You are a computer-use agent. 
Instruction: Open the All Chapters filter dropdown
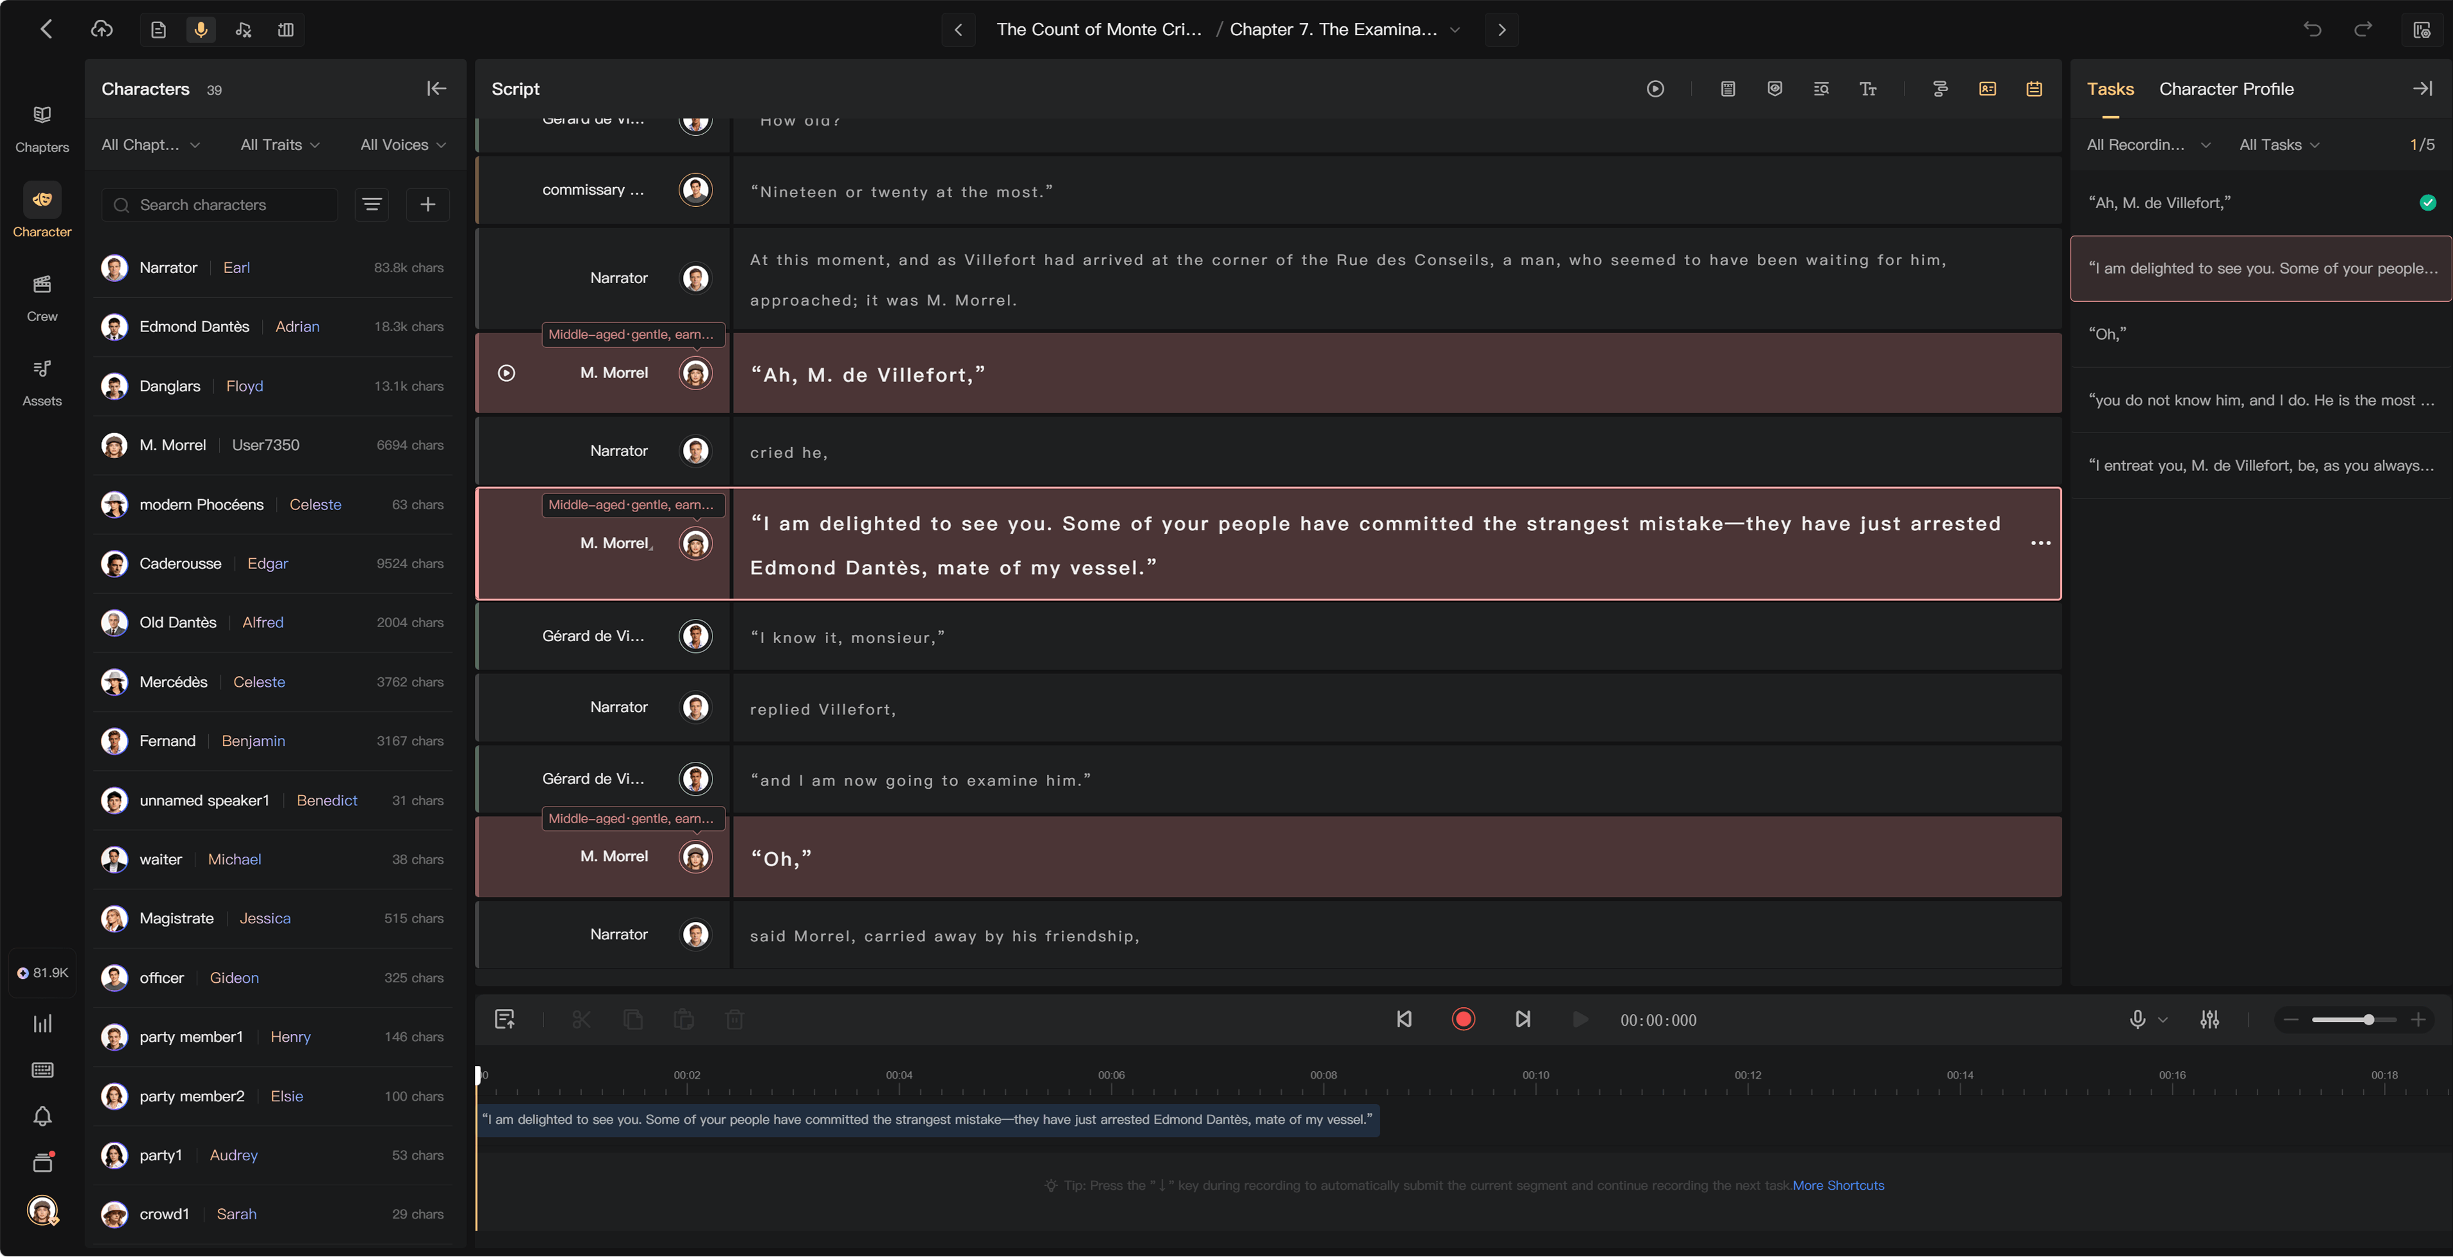coord(151,145)
